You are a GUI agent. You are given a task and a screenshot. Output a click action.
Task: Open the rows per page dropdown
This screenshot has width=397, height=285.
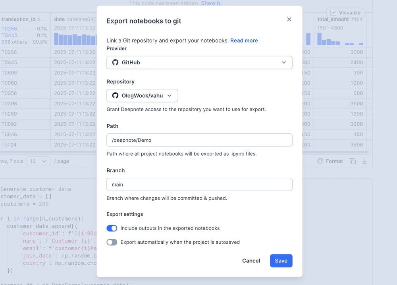tap(38, 161)
